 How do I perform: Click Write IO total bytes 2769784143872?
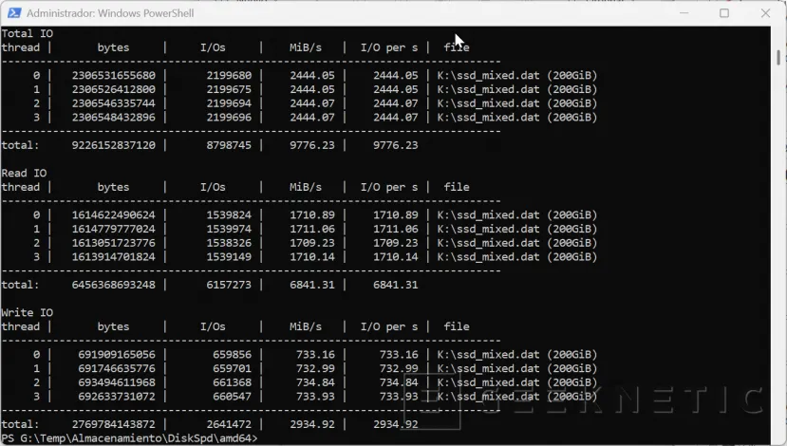click(x=120, y=424)
